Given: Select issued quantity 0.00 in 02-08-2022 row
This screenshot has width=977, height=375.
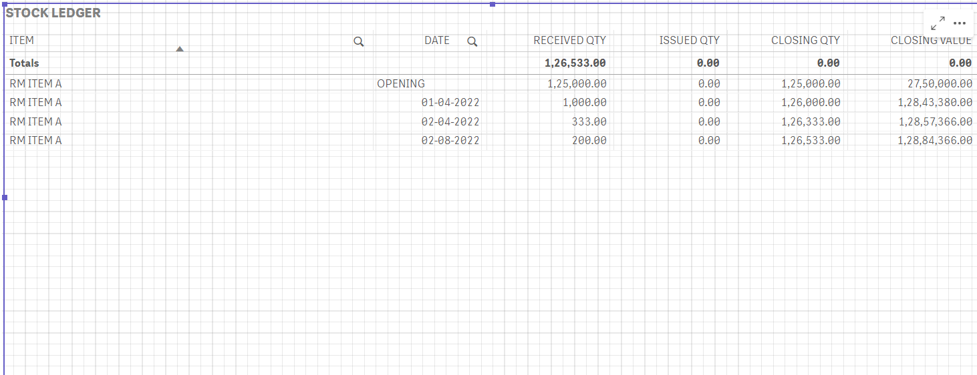Looking at the screenshot, I should [709, 140].
